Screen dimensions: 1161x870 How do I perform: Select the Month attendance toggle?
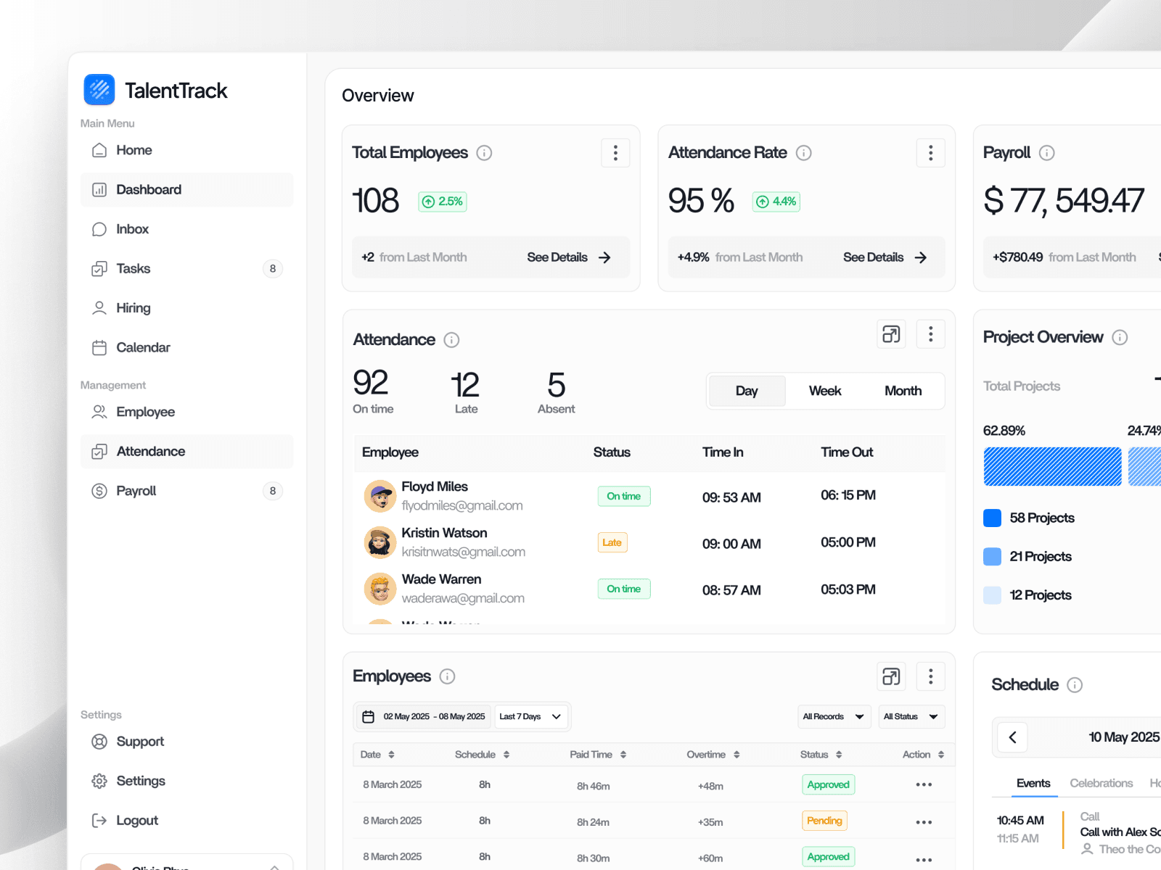[902, 391]
